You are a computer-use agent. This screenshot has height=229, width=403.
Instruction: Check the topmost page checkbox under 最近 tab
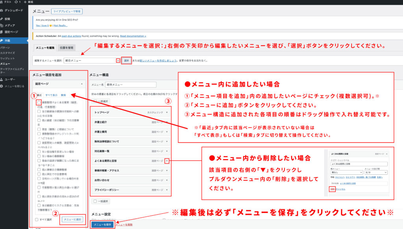point(39,102)
